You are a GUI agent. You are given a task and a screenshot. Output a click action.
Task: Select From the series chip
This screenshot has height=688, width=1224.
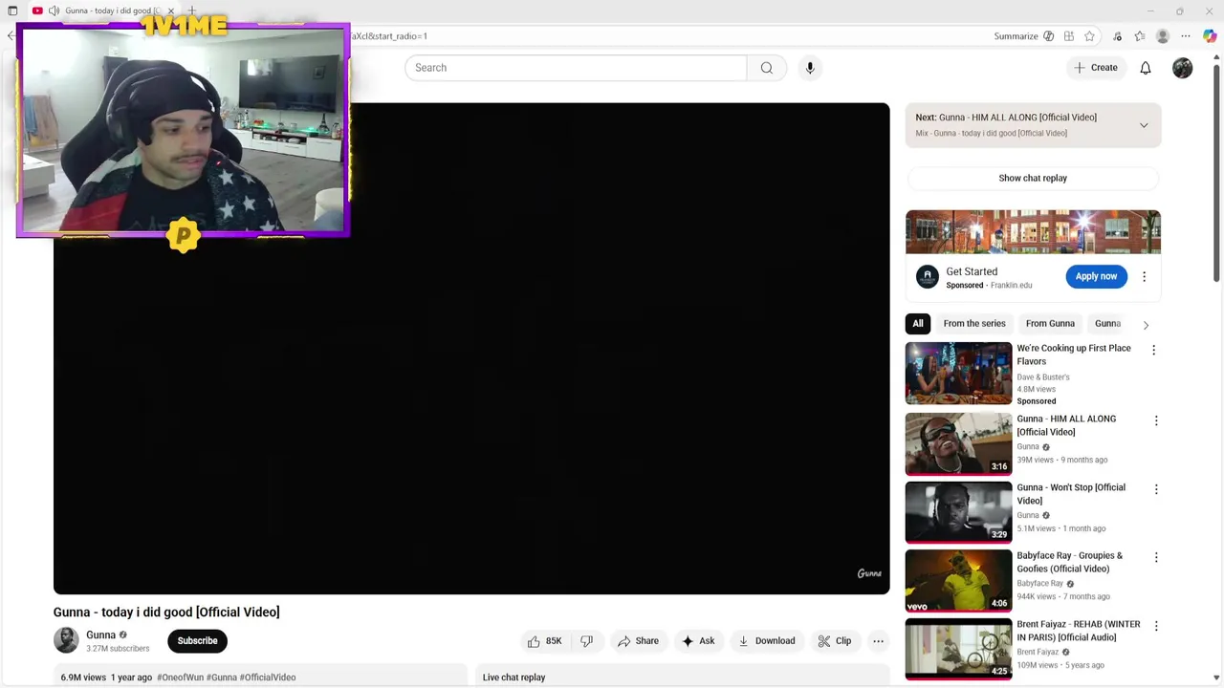coord(974,324)
